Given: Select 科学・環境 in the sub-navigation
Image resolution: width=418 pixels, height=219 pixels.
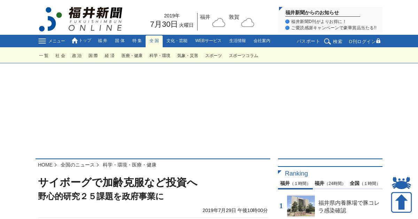Looking at the screenshot, I should click(x=160, y=56).
